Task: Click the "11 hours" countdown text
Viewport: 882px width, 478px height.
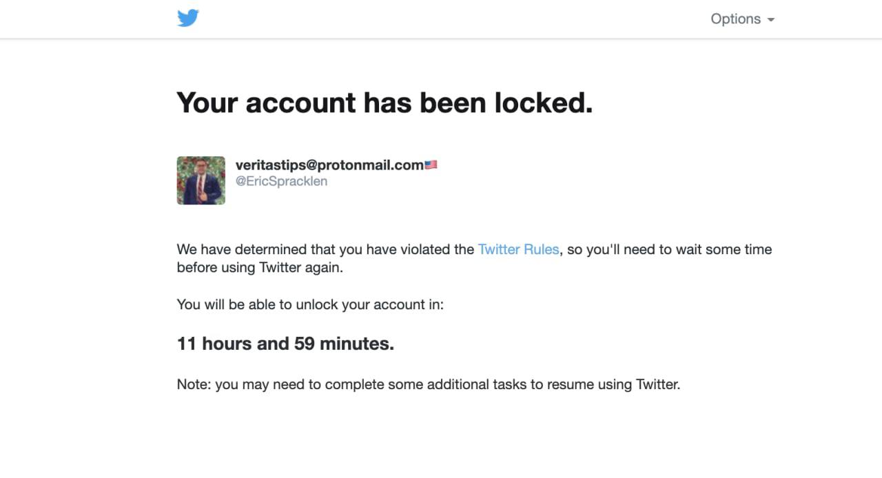Action: click(x=214, y=344)
